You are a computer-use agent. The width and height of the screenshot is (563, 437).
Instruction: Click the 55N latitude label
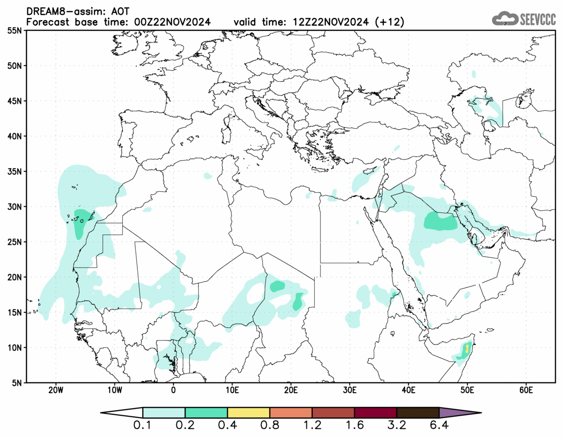[14, 30]
